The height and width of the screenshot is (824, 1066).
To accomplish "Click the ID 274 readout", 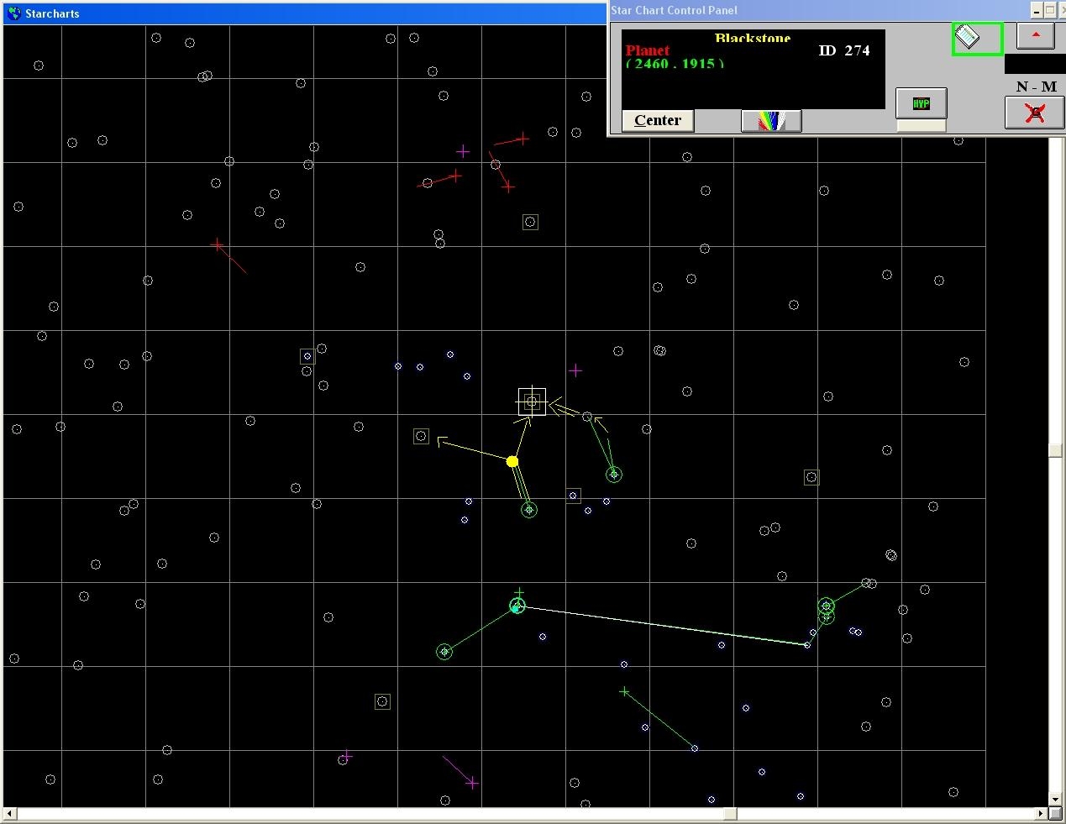I will pyautogui.click(x=844, y=50).
